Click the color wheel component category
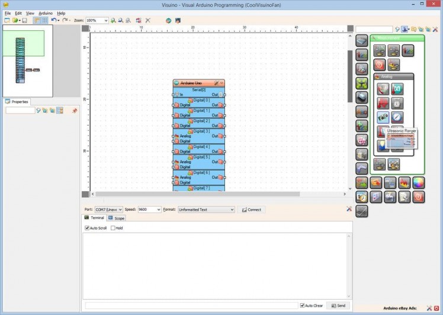This screenshot has height=315, width=443. (419, 182)
